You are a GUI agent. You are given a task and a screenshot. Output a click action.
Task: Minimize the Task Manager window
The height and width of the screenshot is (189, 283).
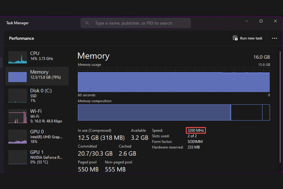247,21
